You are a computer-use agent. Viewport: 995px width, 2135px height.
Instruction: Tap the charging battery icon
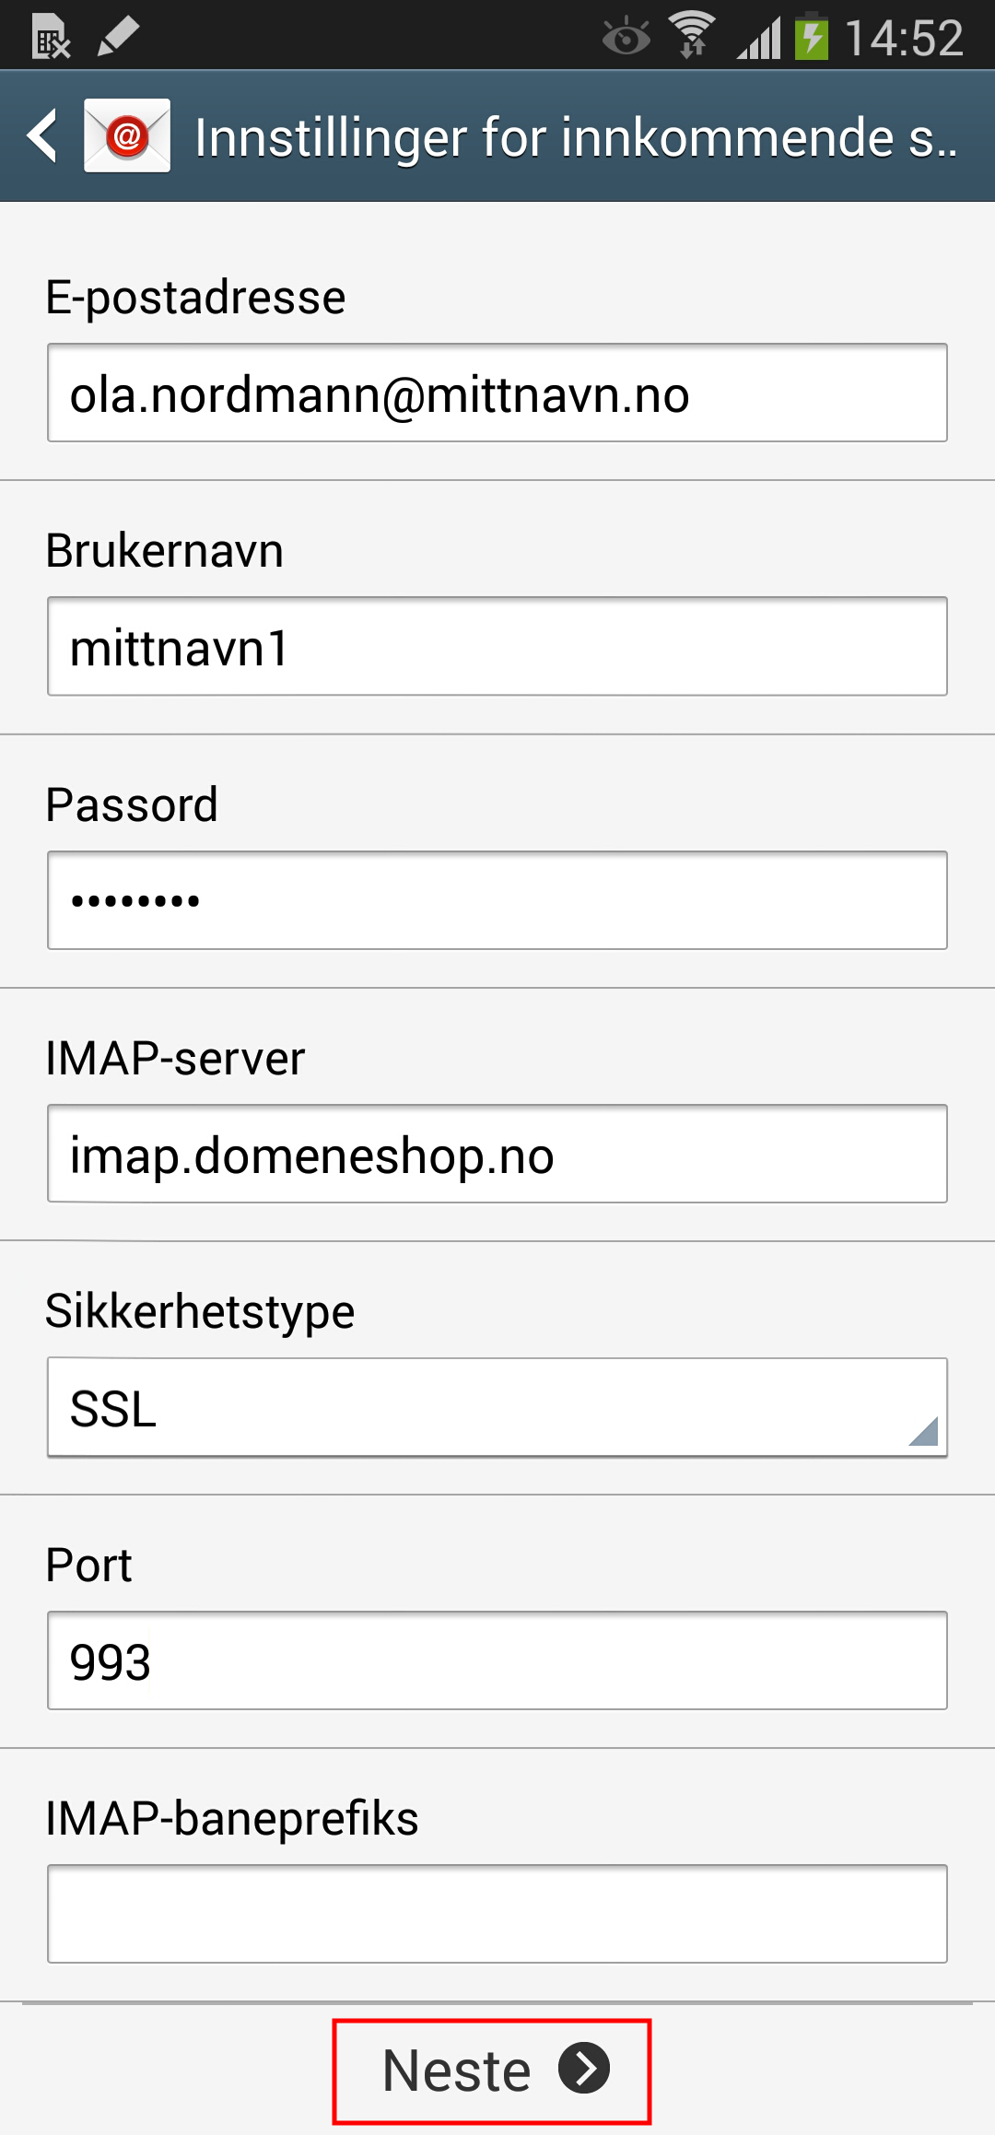point(812,35)
